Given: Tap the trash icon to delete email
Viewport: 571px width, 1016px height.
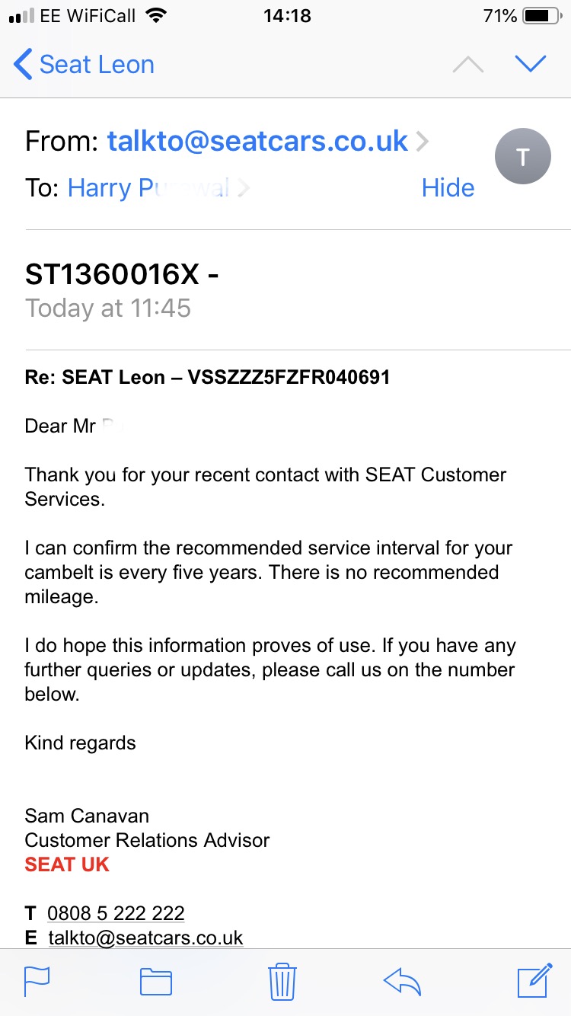Looking at the screenshot, I should point(282,981).
